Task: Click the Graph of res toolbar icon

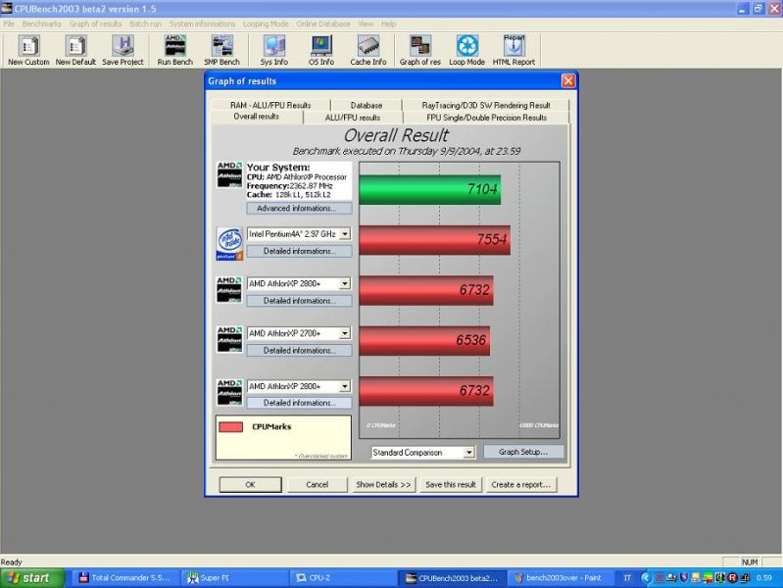Action: [420, 50]
